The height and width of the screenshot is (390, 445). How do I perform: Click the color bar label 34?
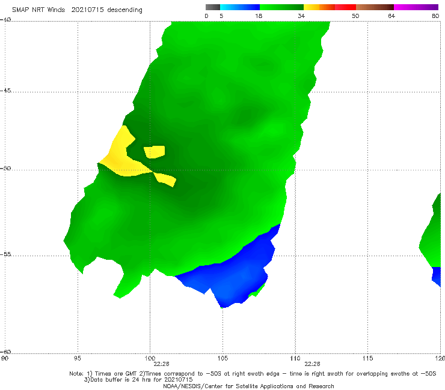[x=301, y=16]
